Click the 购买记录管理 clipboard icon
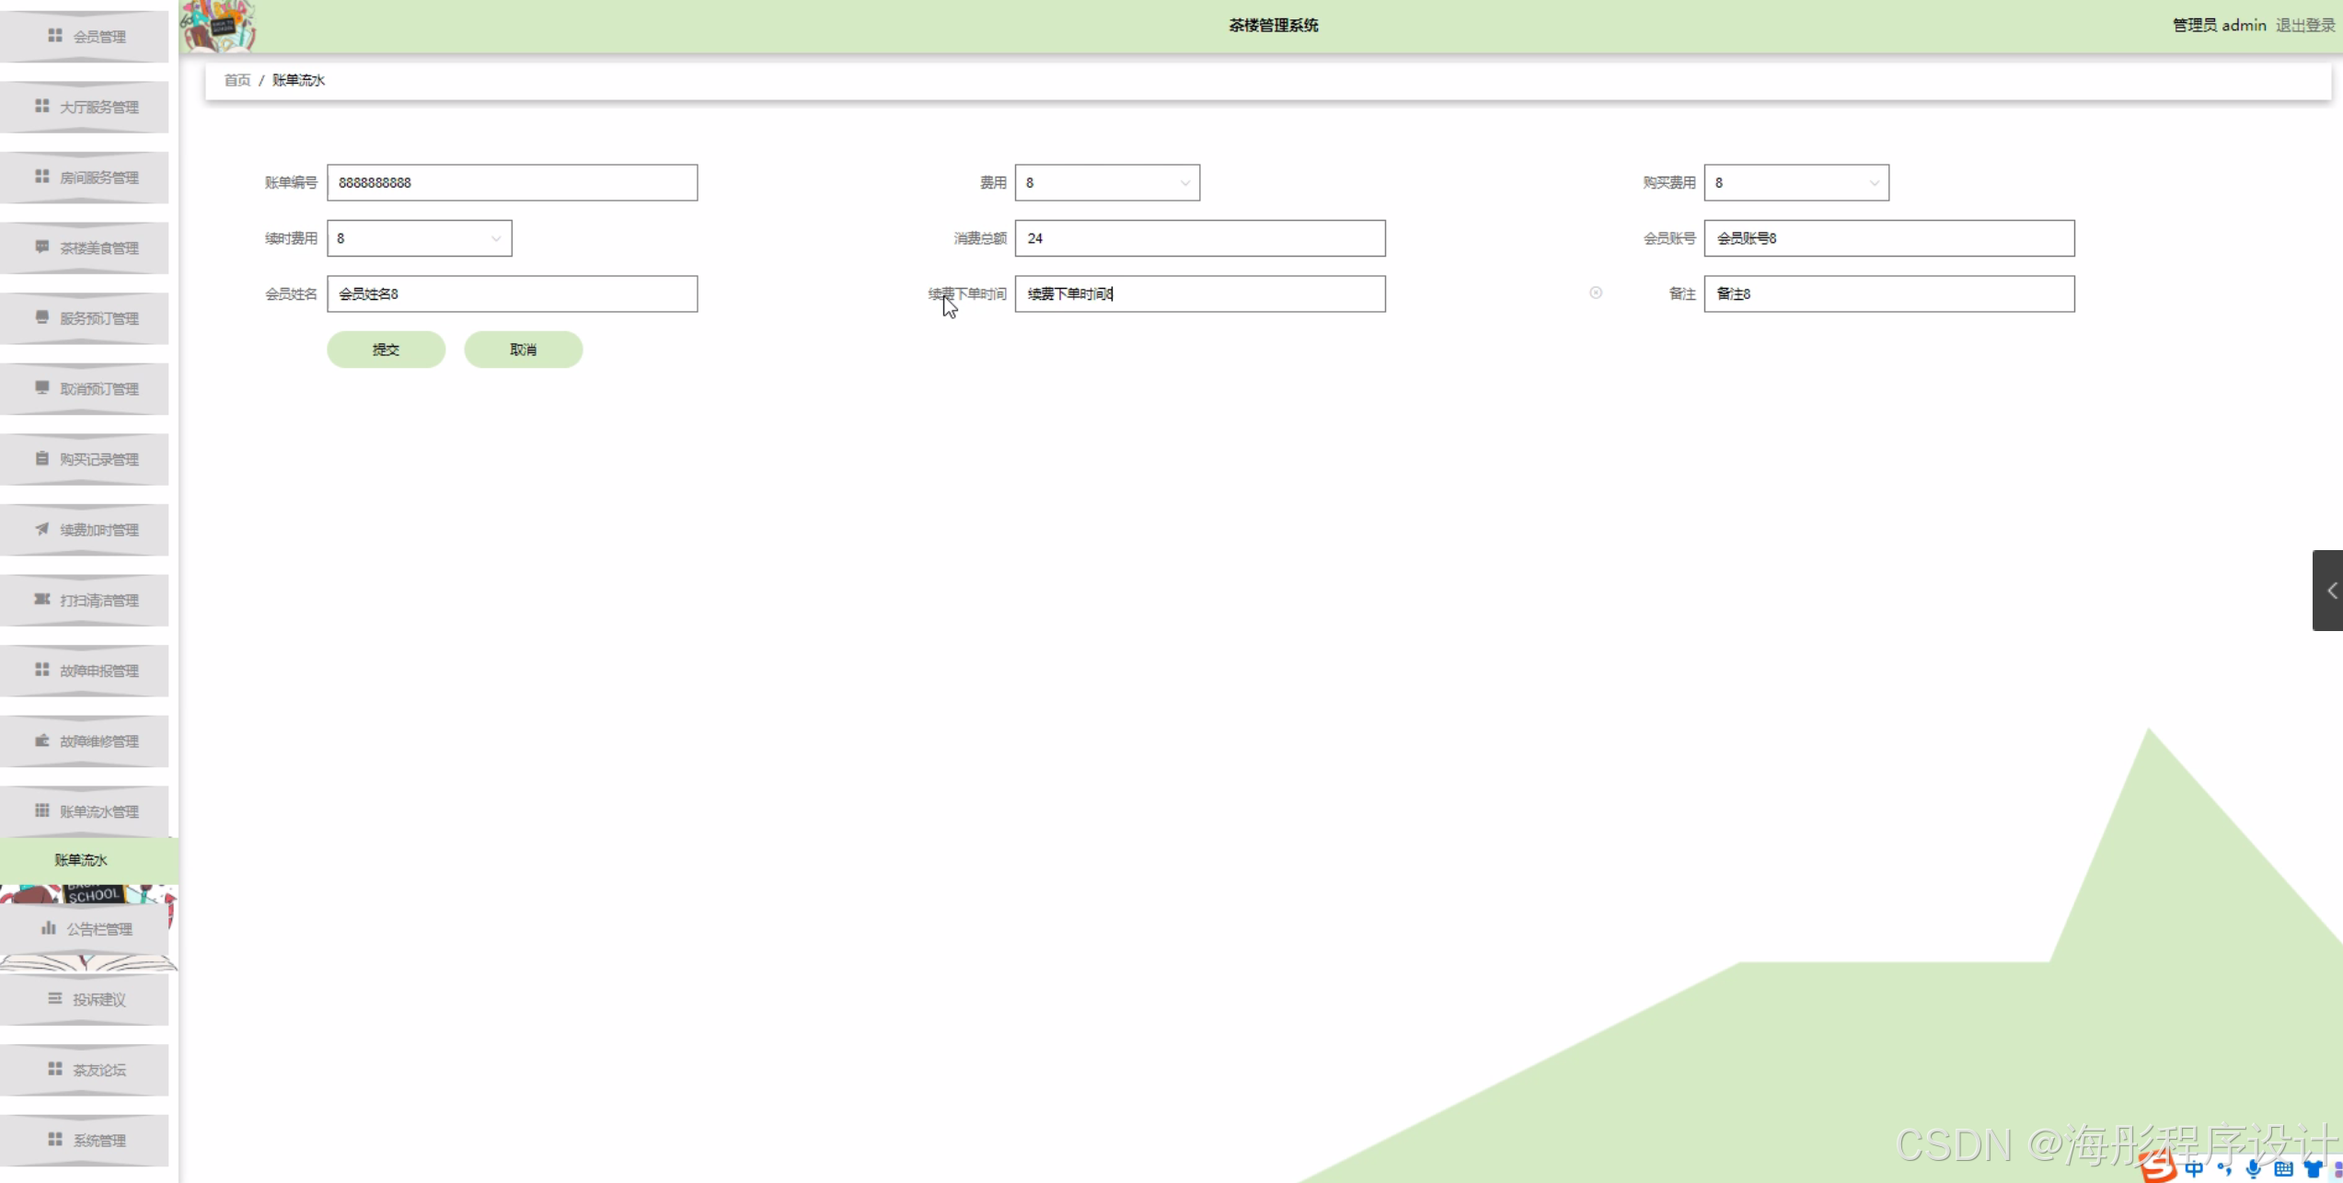The image size is (2343, 1183). 42,458
